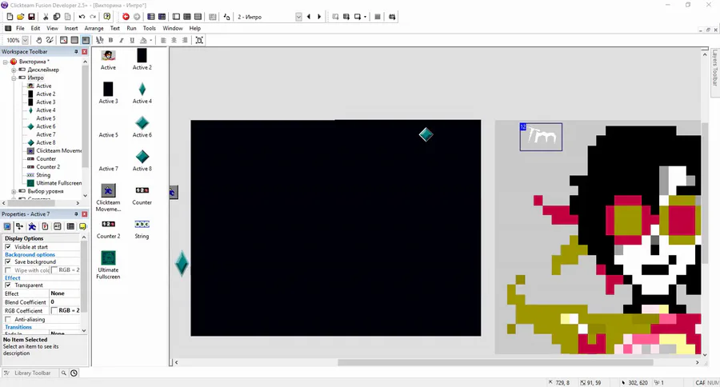Viewport: 720px width, 387px height.
Task: Collapse the Викторина application root
Action: (6, 62)
